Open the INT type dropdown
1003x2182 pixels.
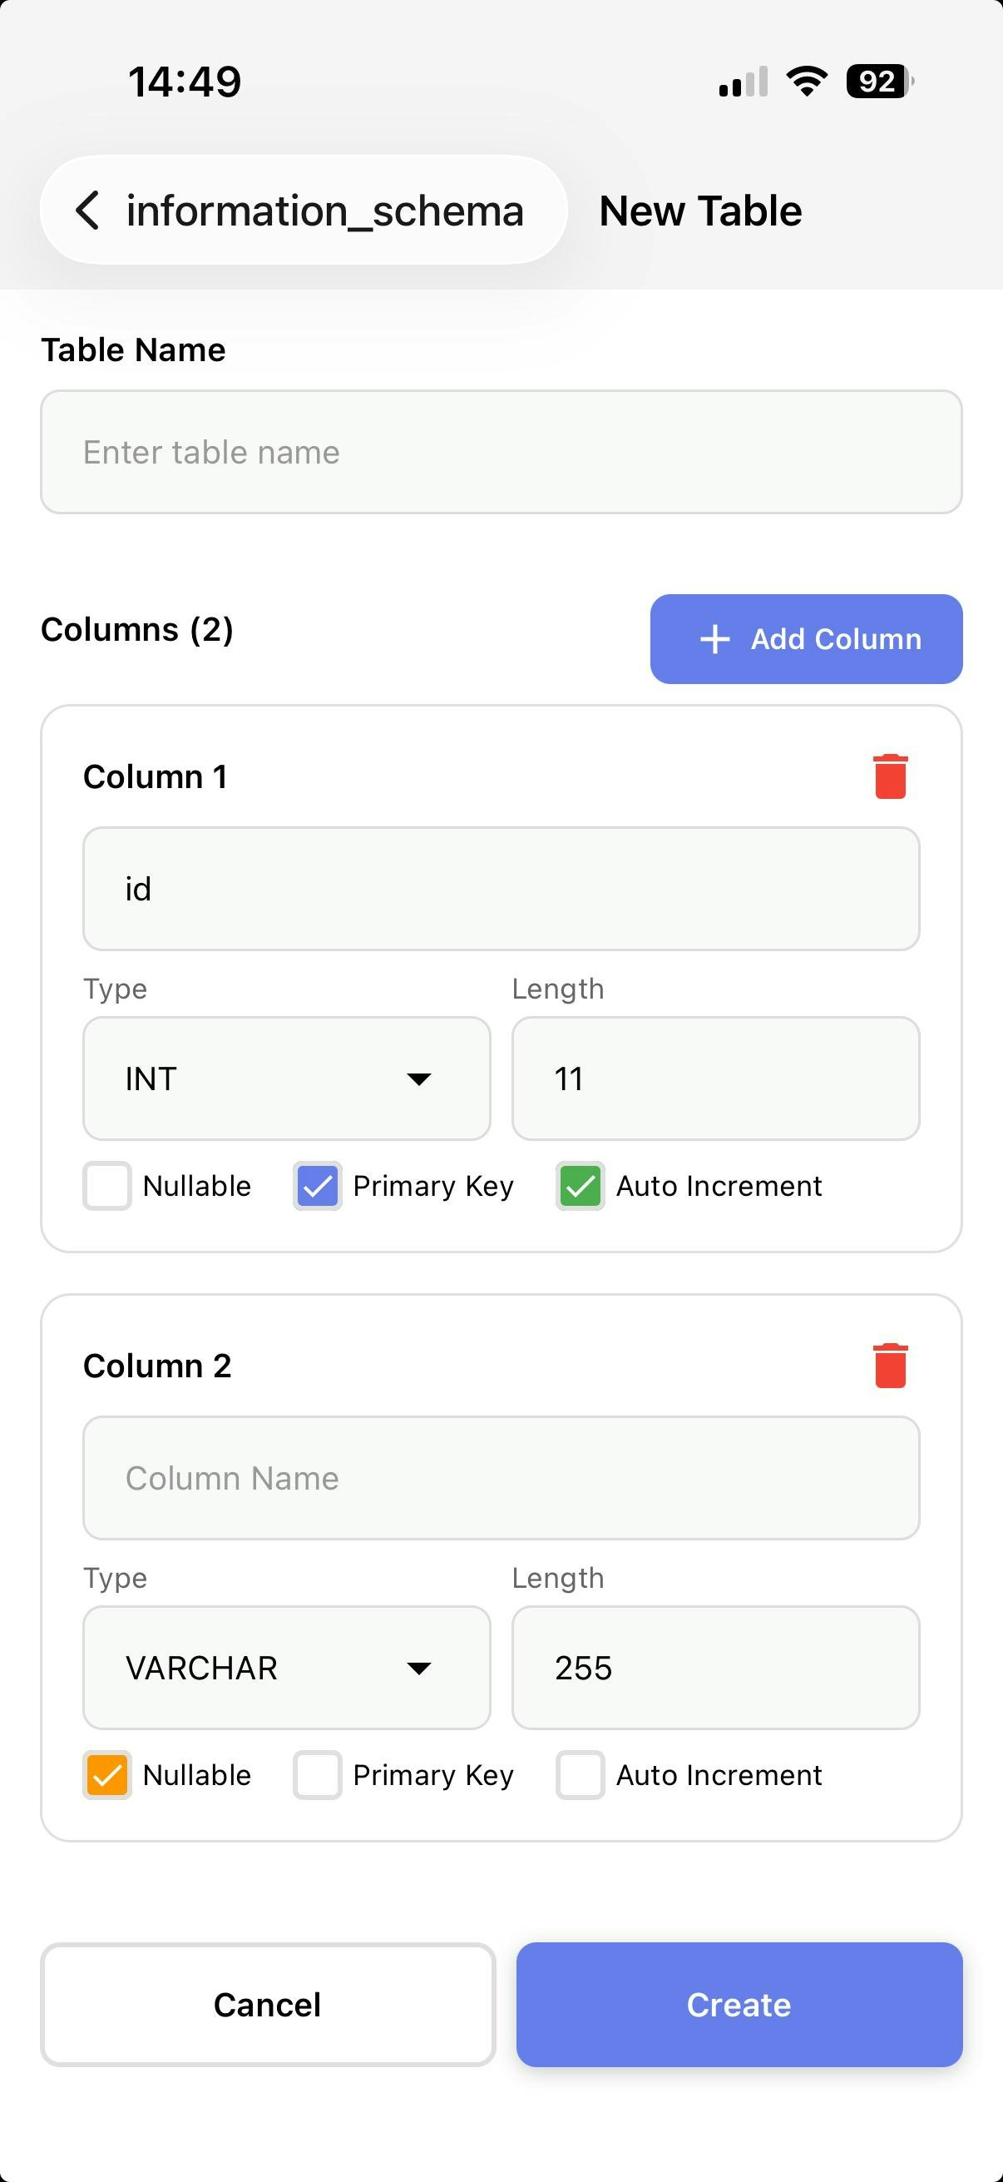tap(286, 1078)
